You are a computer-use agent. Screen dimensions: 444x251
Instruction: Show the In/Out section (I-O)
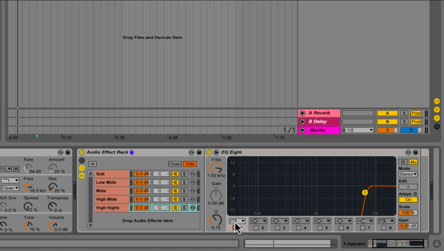(x=437, y=101)
